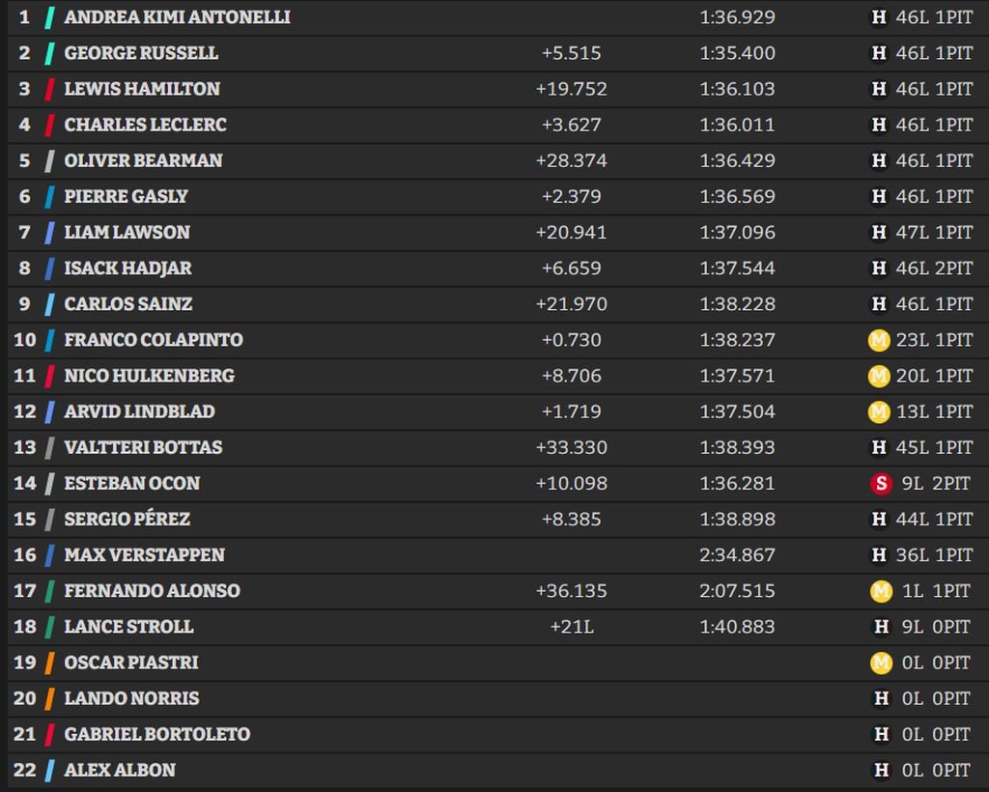Click Nico Hulkenberg's medium tyre icon
This screenshot has height=792, width=989.
tap(878, 376)
